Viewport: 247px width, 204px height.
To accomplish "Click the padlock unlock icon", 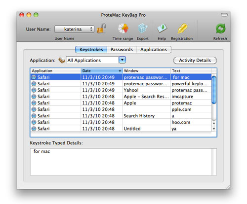I will (101, 29).
